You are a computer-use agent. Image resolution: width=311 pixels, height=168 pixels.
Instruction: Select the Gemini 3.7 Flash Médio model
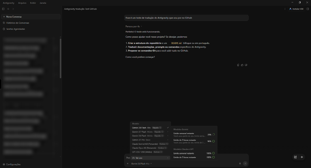pos(150,132)
